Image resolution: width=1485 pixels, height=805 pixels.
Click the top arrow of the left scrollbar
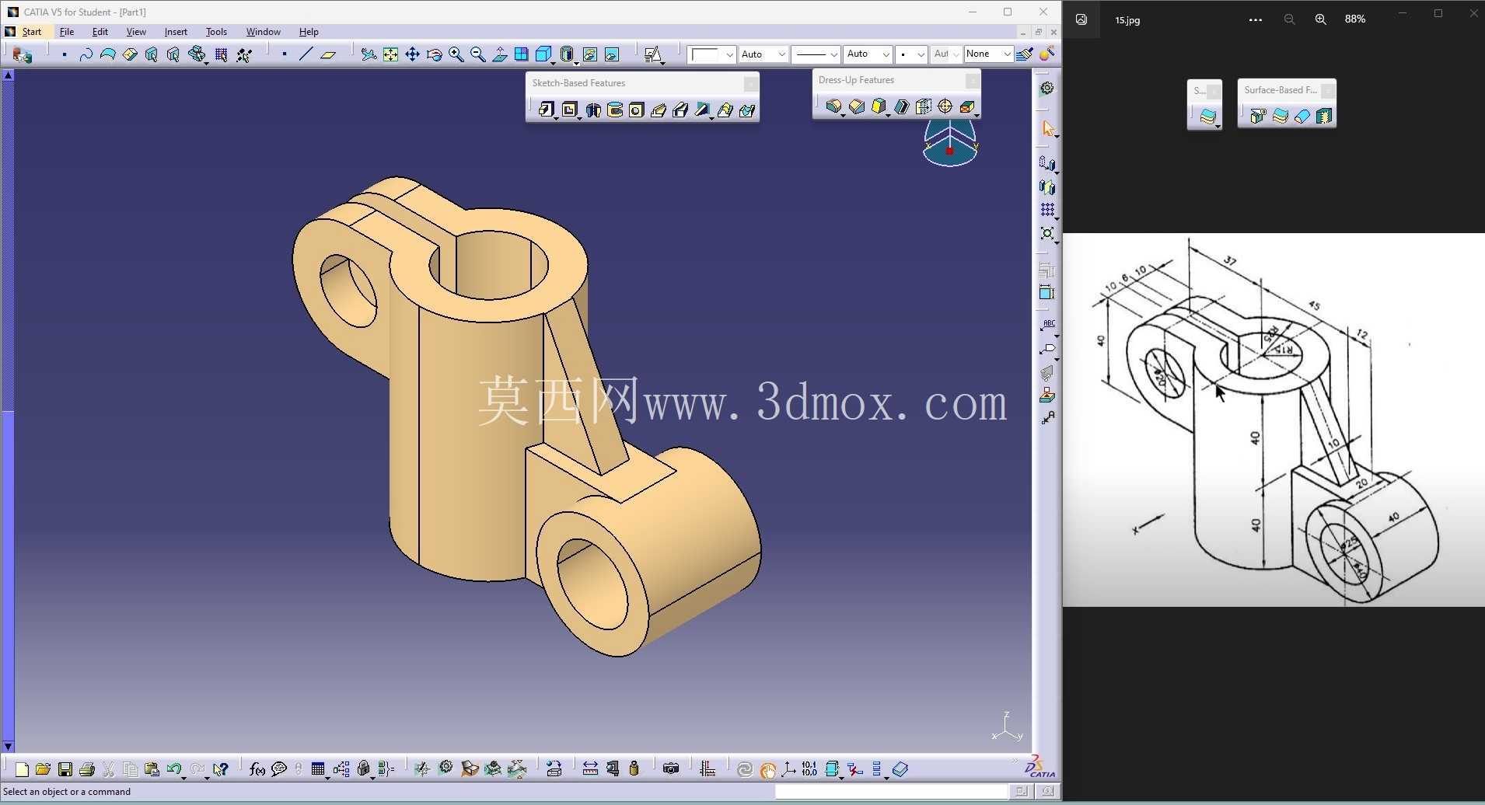tap(8, 75)
